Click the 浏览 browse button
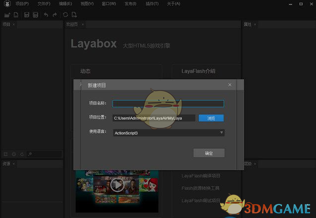Image resolution: width=316 pixels, height=218 pixels. pos(211,118)
